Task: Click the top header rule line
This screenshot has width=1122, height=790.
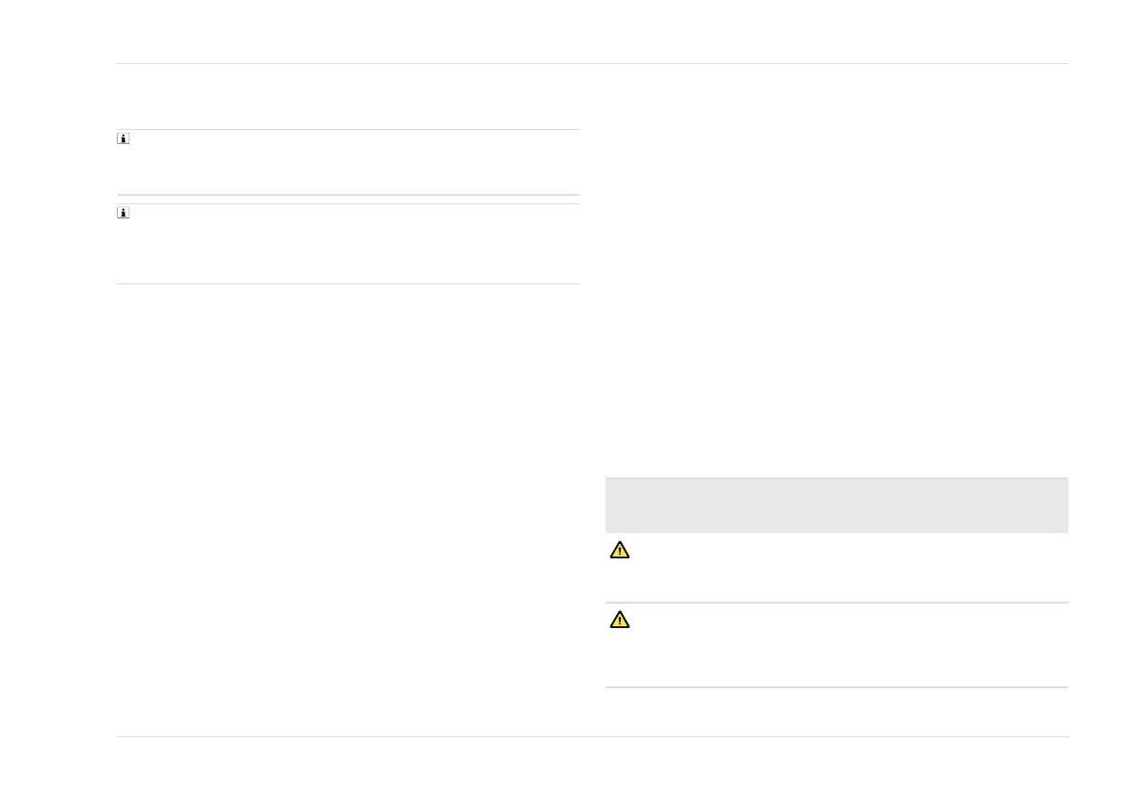Action: click(592, 64)
